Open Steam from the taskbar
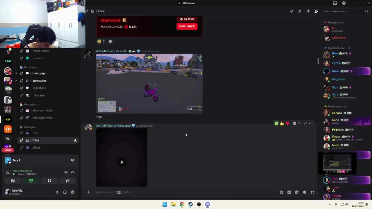 (190, 204)
